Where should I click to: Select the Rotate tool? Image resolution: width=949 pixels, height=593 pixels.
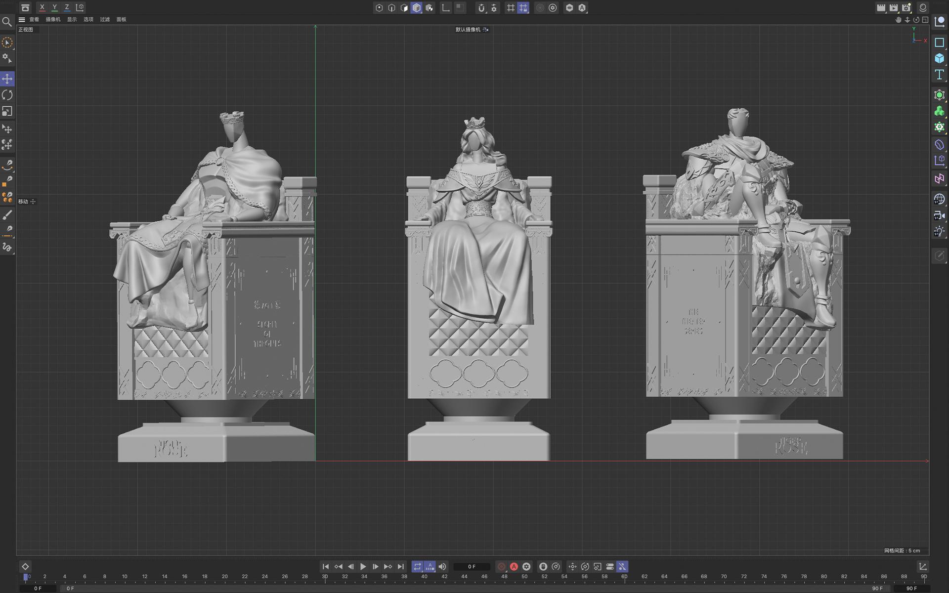pos(7,95)
